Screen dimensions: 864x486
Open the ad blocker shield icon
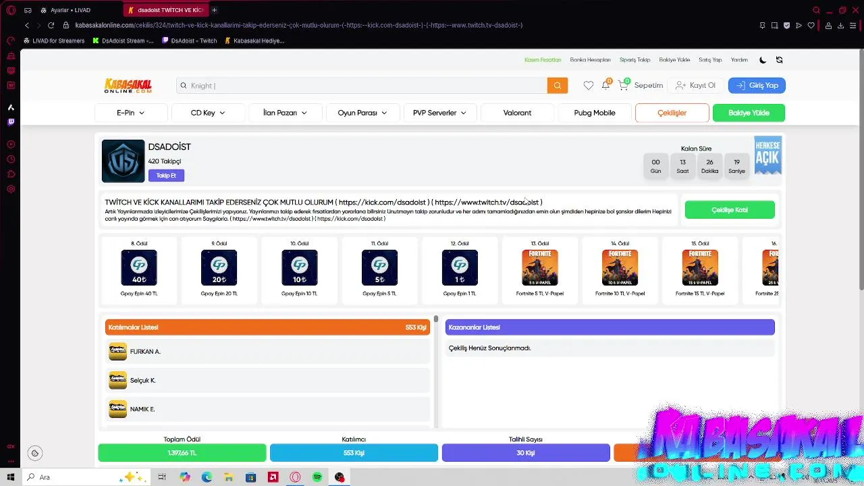(786, 25)
